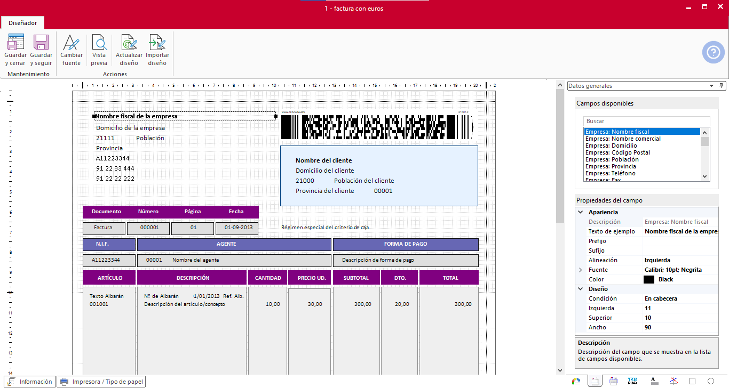Collapse the Apariencia property group
Viewport: 729px width, 388px height.
click(x=581, y=212)
